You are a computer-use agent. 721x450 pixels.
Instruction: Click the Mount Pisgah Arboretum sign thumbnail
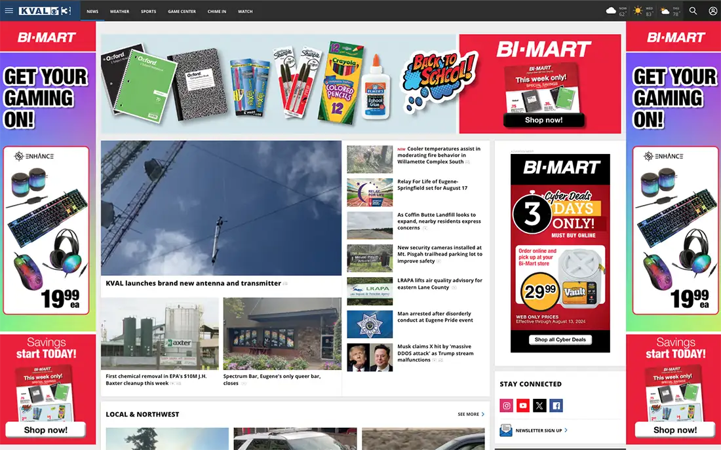[370, 258]
